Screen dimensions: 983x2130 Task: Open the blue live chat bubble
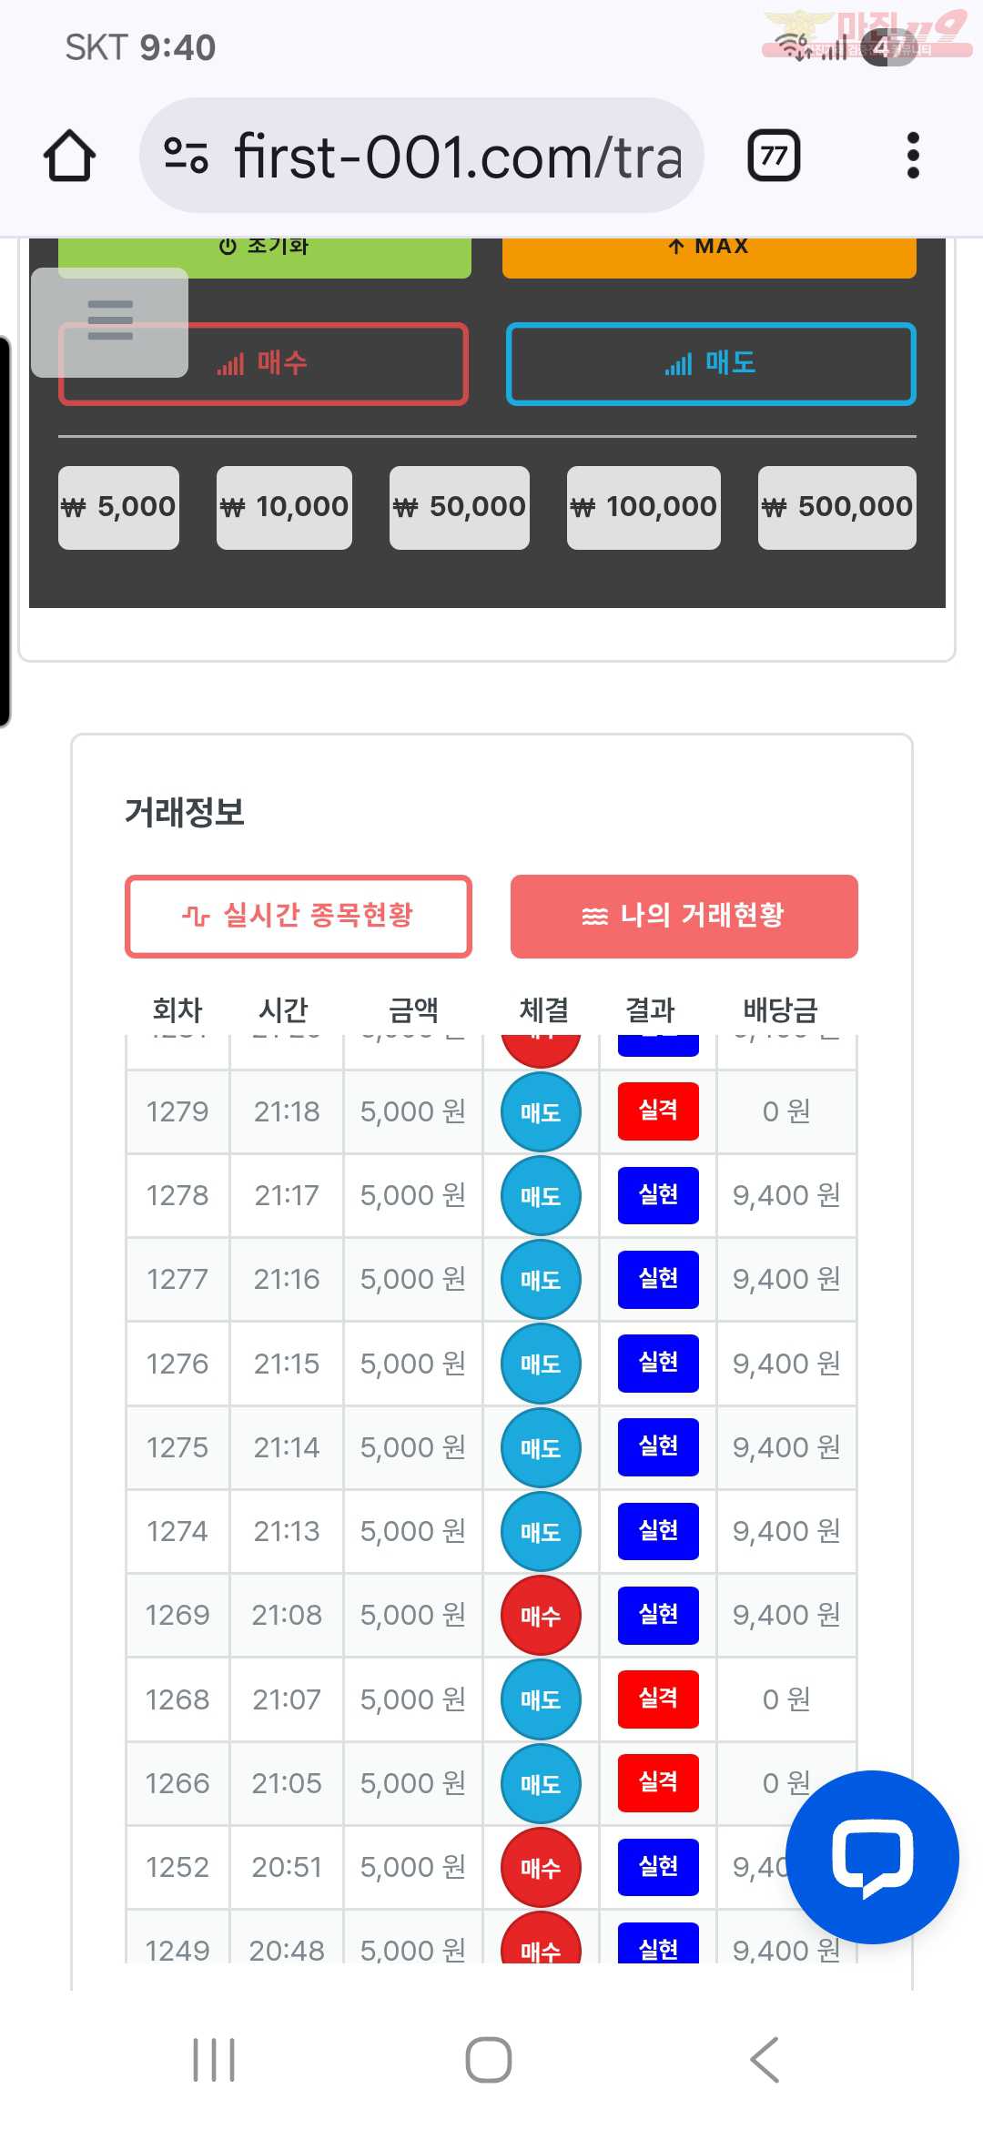click(x=871, y=1856)
